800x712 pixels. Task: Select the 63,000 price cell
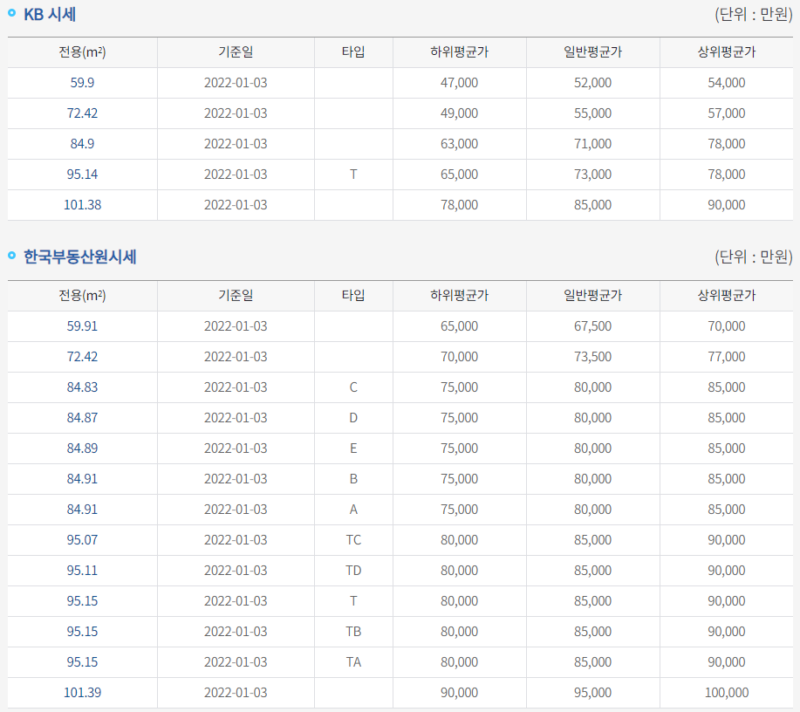click(459, 144)
